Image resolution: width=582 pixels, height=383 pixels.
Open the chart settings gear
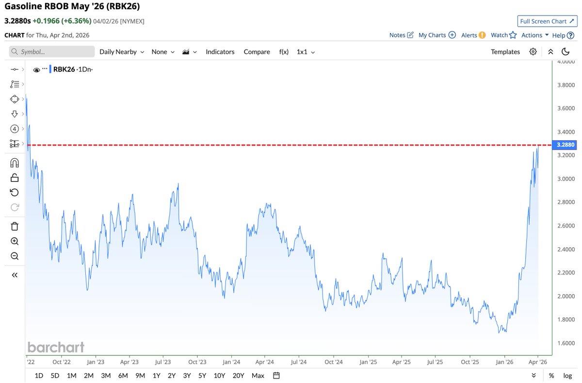[533, 51]
